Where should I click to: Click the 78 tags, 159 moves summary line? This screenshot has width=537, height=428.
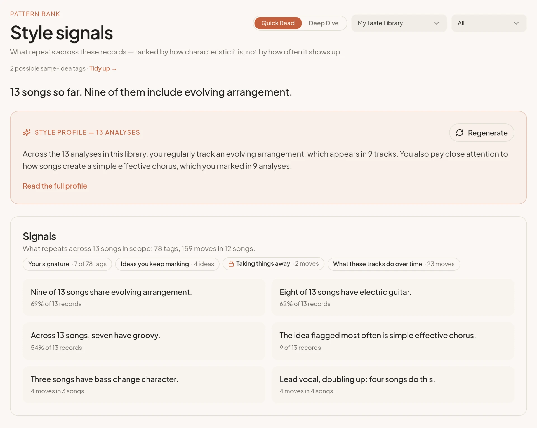click(139, 249)
